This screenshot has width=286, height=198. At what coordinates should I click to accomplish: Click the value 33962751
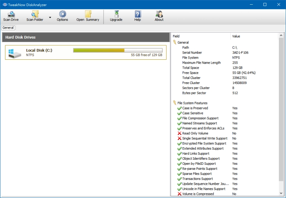click(239, 78)
